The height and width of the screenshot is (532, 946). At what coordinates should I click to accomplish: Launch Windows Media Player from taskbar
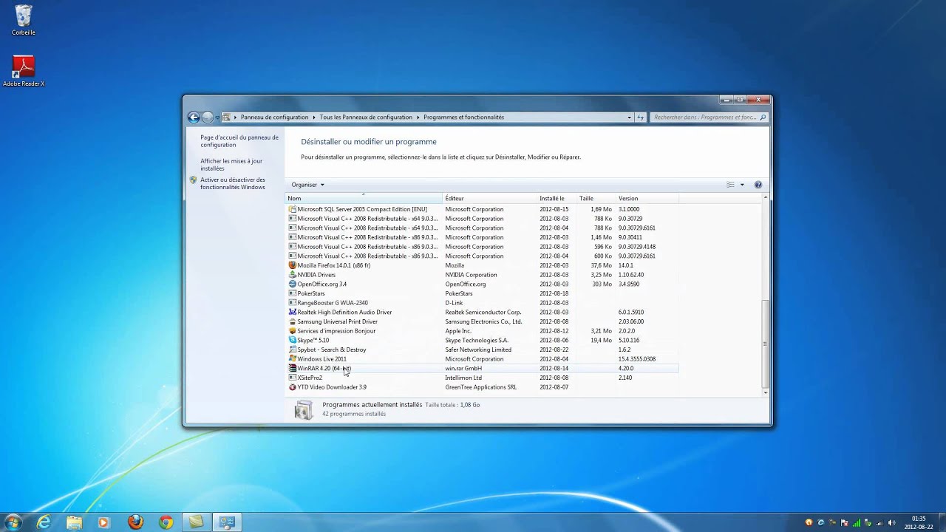click(x=103, y=522)
